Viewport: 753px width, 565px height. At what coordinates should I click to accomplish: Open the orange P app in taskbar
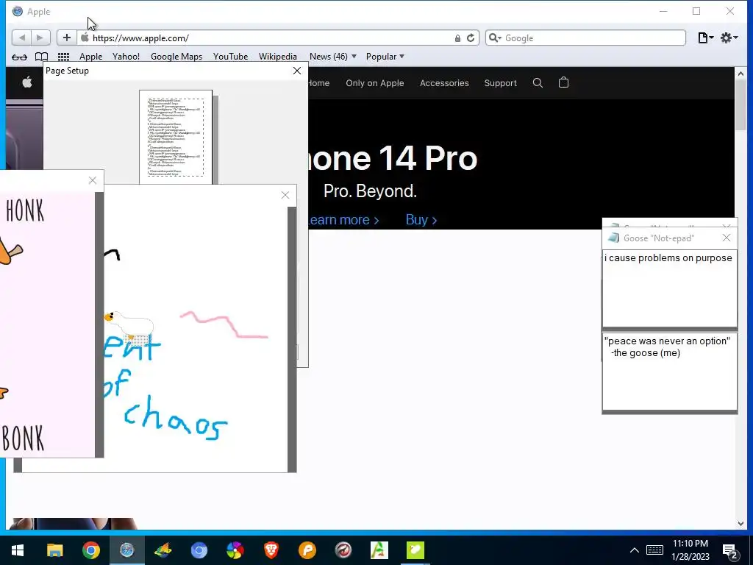tap(307, 550)
